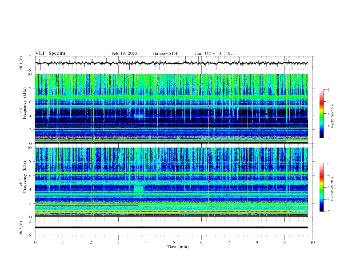The width and height of the screenshot is (352, 272).
Task: Select the ch.1 voltage waveform trace
Action: [x=171, y=63]
